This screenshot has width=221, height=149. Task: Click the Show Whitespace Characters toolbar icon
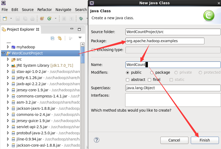tap(72, 18)
